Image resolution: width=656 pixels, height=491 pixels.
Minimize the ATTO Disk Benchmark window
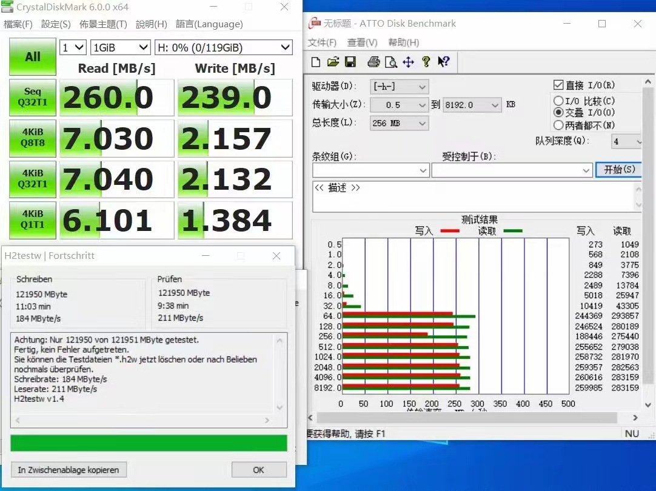[567, 24]
